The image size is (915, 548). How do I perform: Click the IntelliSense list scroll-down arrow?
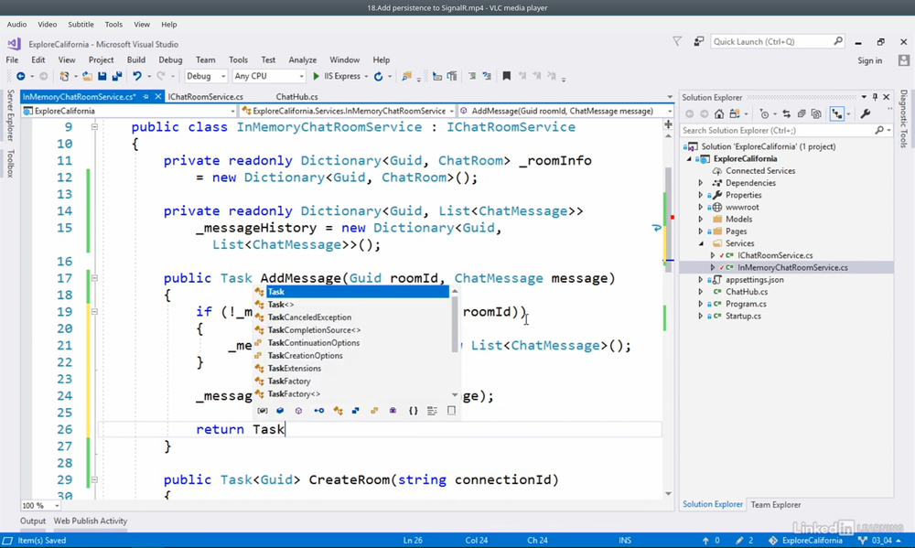click(x=455, y=395)
